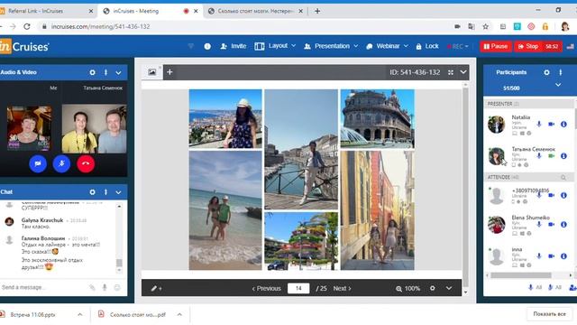The image size is (577, 325).
Task: Open Встреча 11.06.pptx download menu chevron
Action: coord(80,314)
